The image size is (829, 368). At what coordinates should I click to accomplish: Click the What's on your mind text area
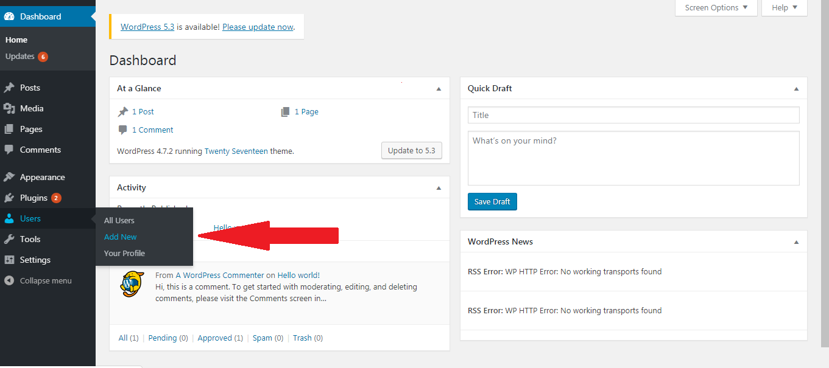tap(633, 158)
